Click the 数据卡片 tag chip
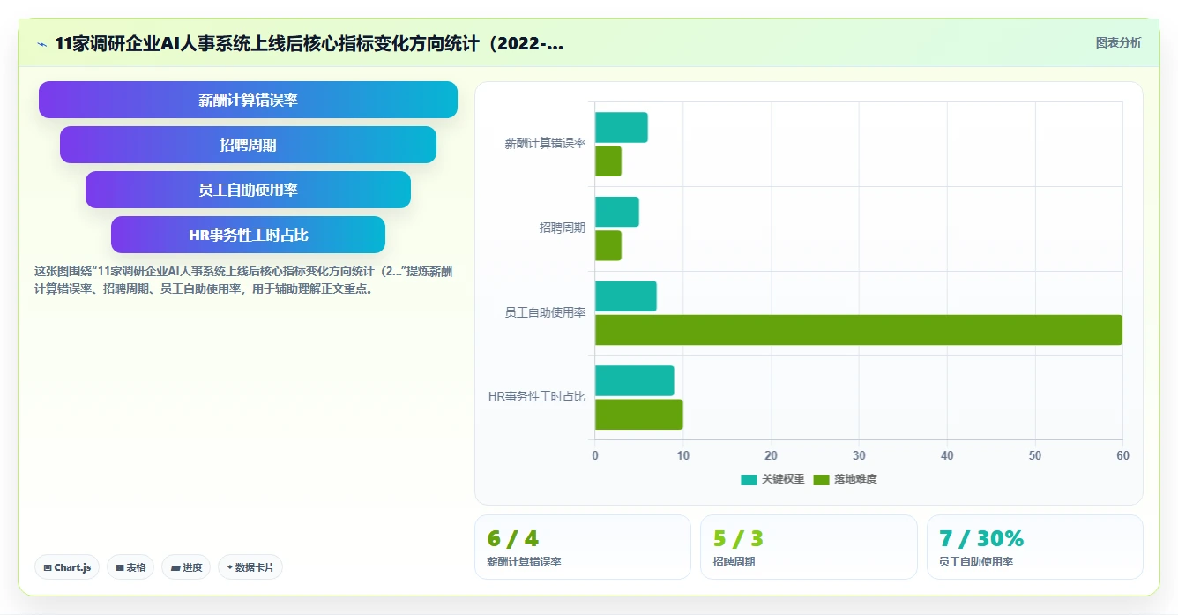 coord(250,567)
